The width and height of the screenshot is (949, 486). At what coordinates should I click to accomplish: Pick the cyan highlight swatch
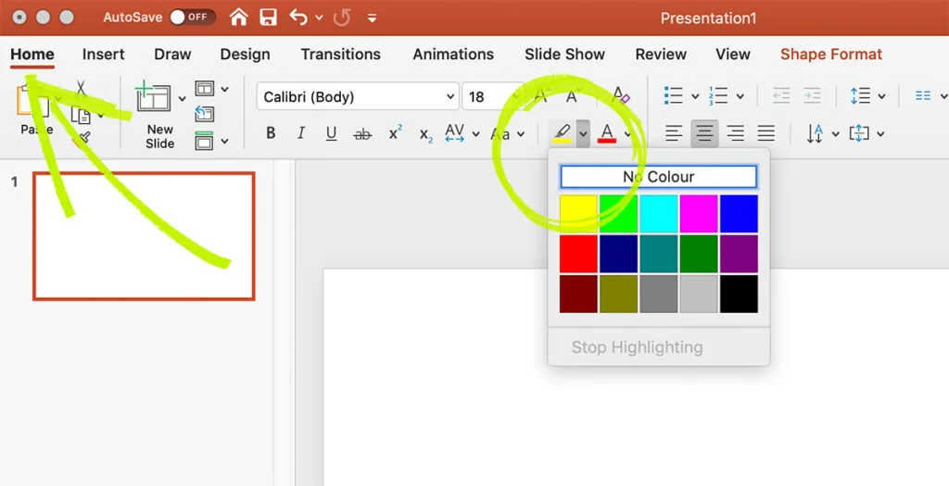pyautogui.click(x=659, y=214)
